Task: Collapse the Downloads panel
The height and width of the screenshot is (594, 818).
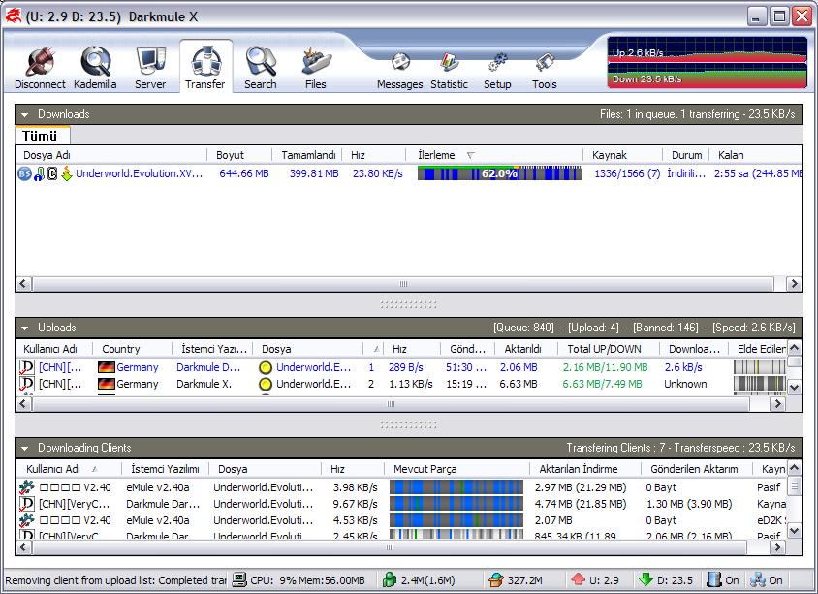Action: [x=24, y=114]
